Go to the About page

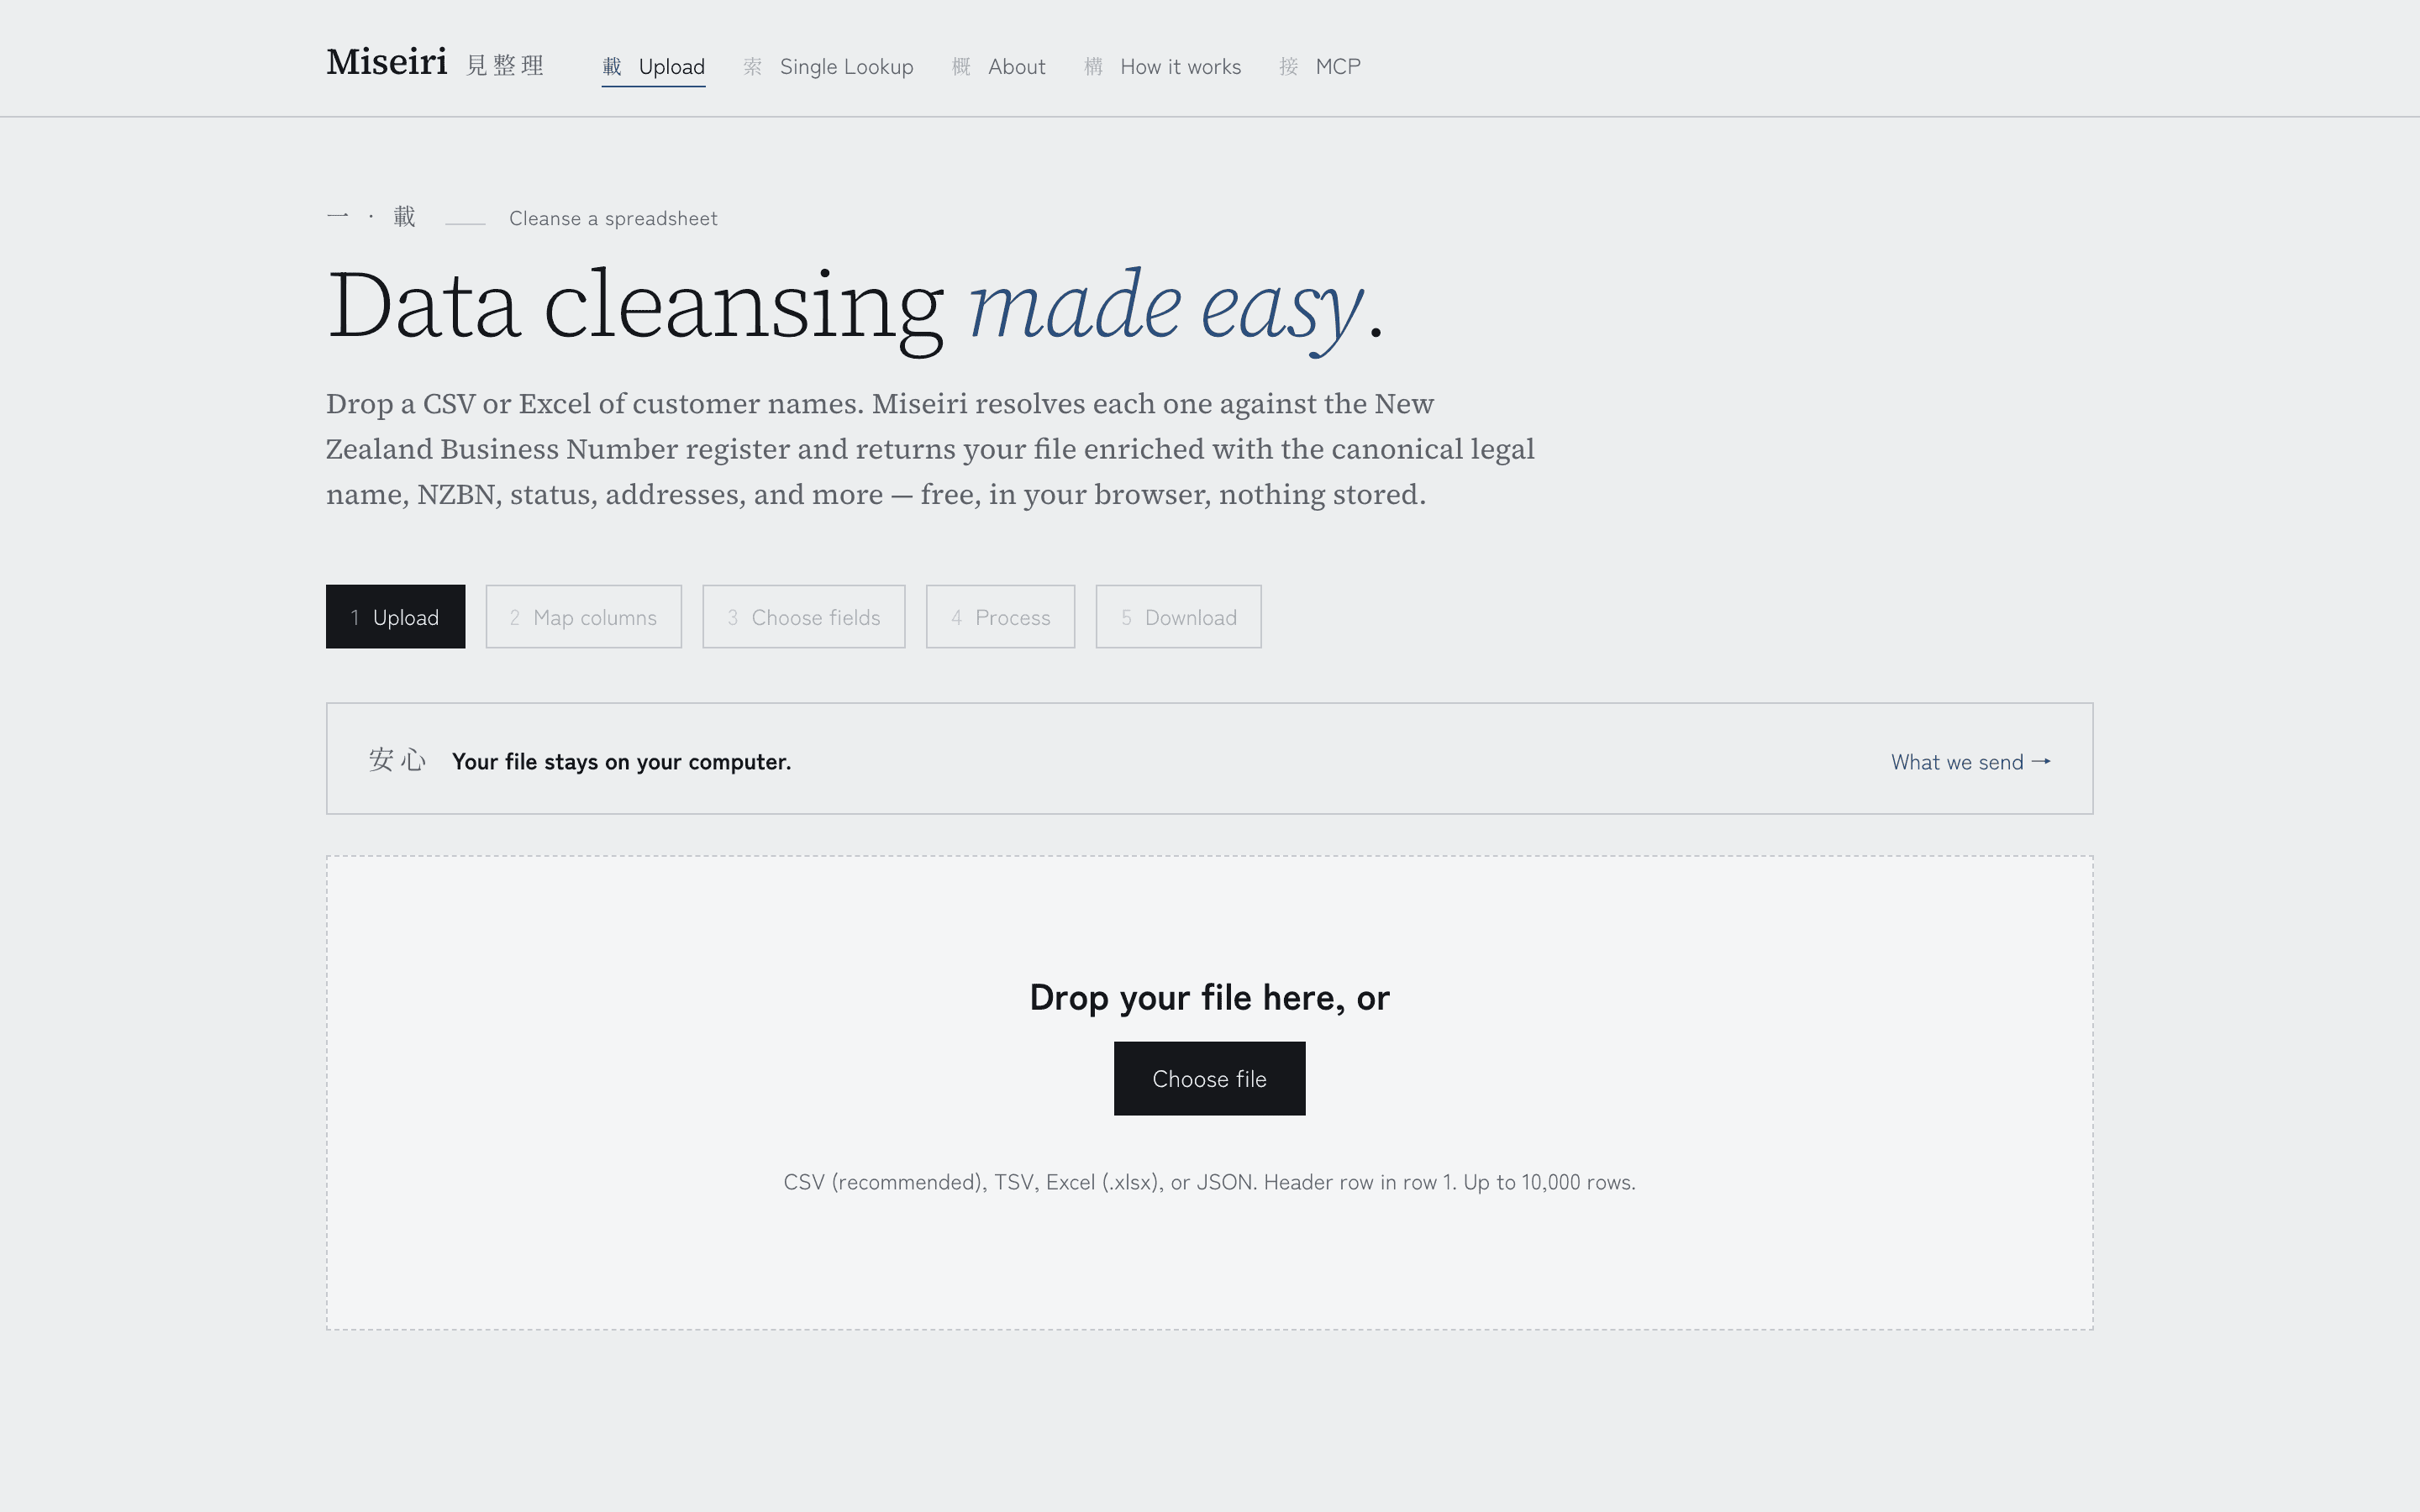coord(998,67)
